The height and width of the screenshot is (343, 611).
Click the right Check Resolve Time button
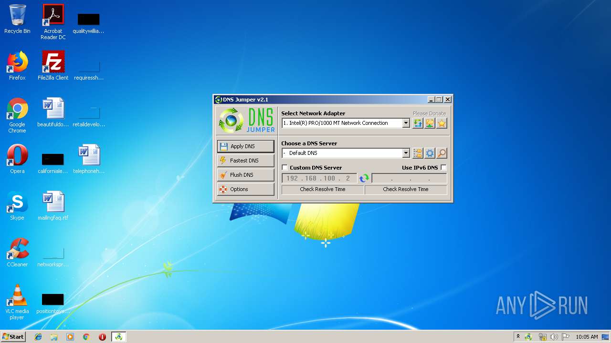tap(406, 189)
